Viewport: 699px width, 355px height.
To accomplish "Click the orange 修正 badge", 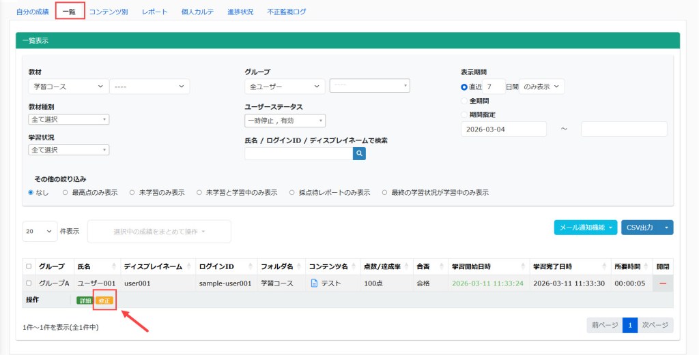I will (104, 300).
